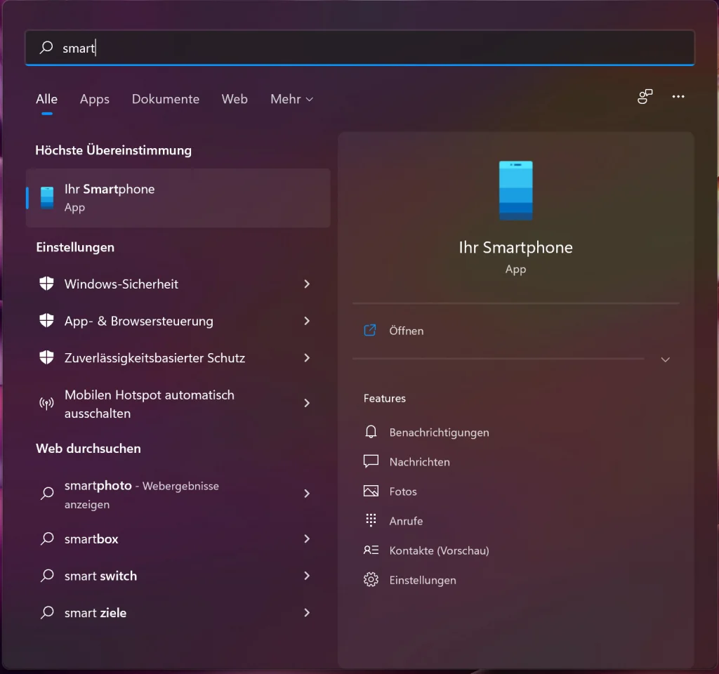719x674 pixels.
Task: Expand the arrow next to smartbox suggestion
Action: (307, 538)
